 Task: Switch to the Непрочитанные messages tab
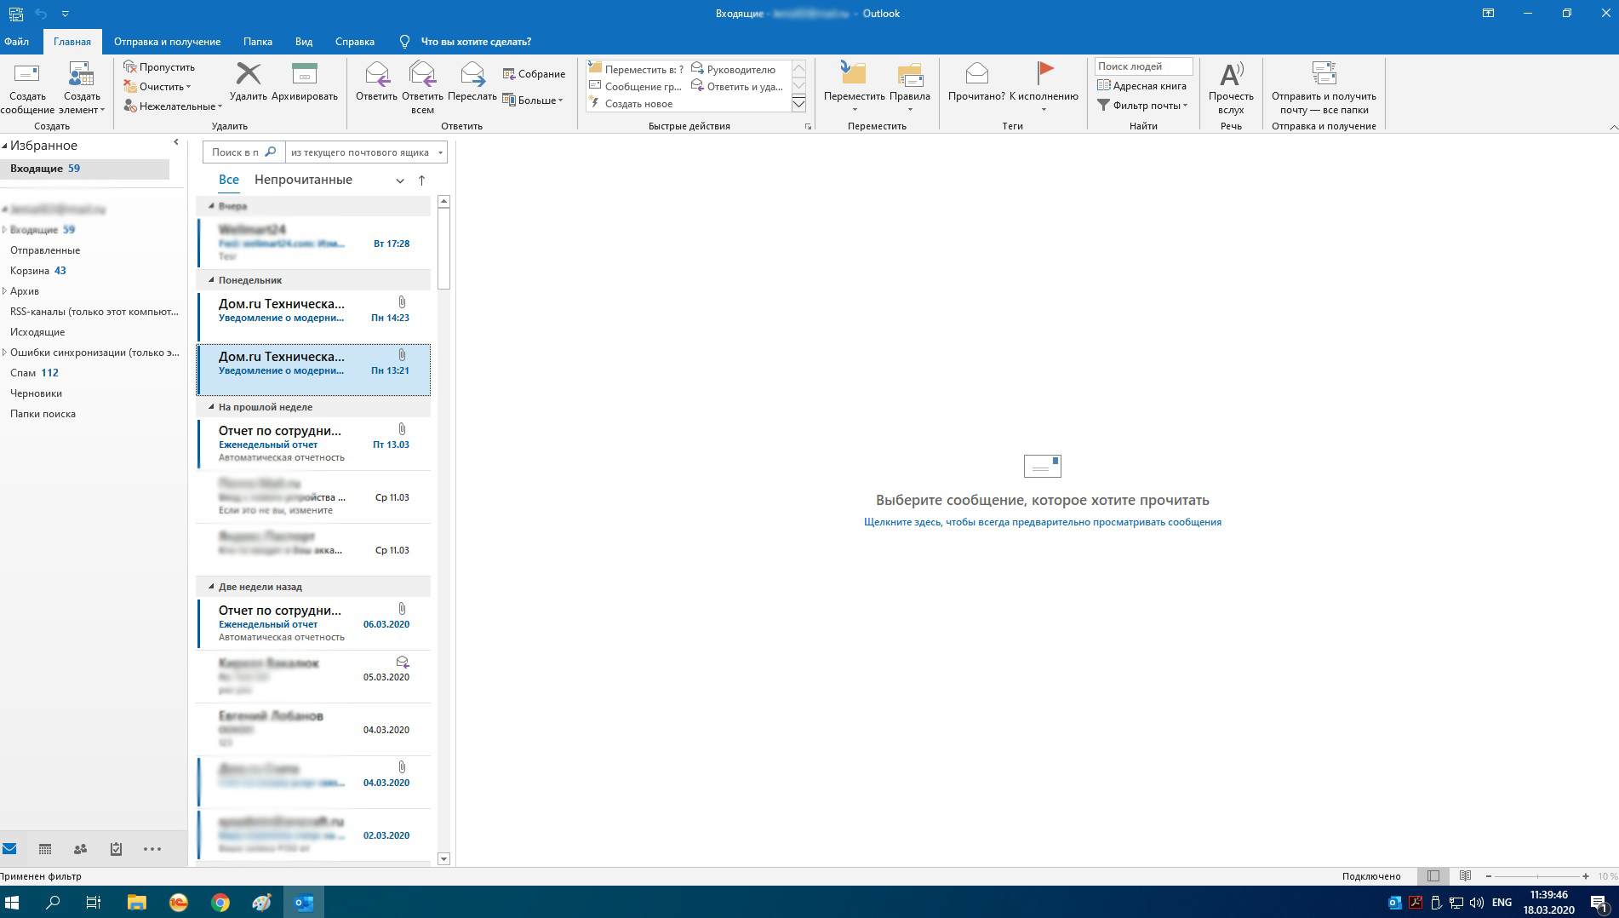pos(303,180)
